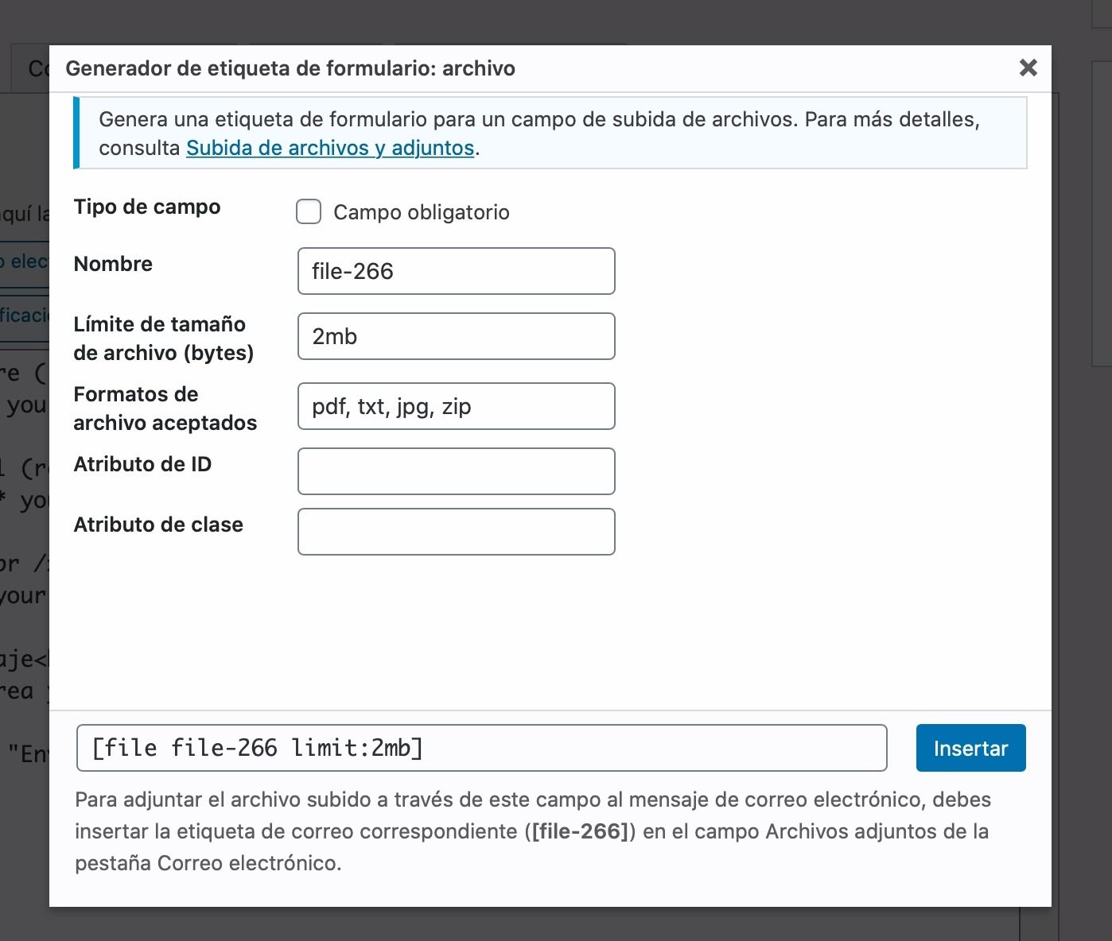
Task: Focus the empty Atributo de clase field
Action: point(456,532)
